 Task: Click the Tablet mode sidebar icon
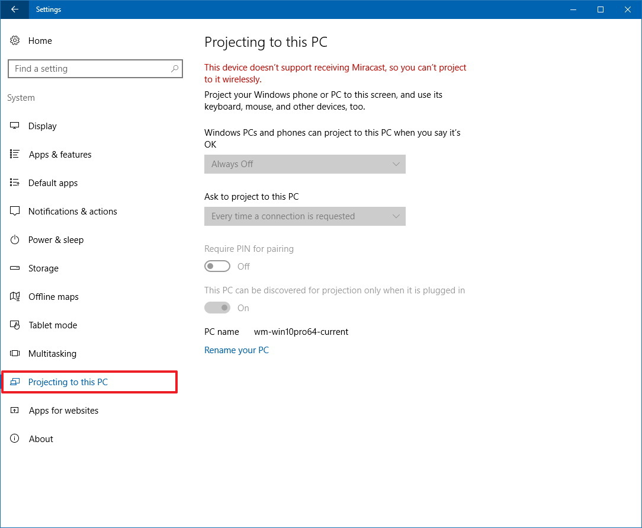(15, 325)
